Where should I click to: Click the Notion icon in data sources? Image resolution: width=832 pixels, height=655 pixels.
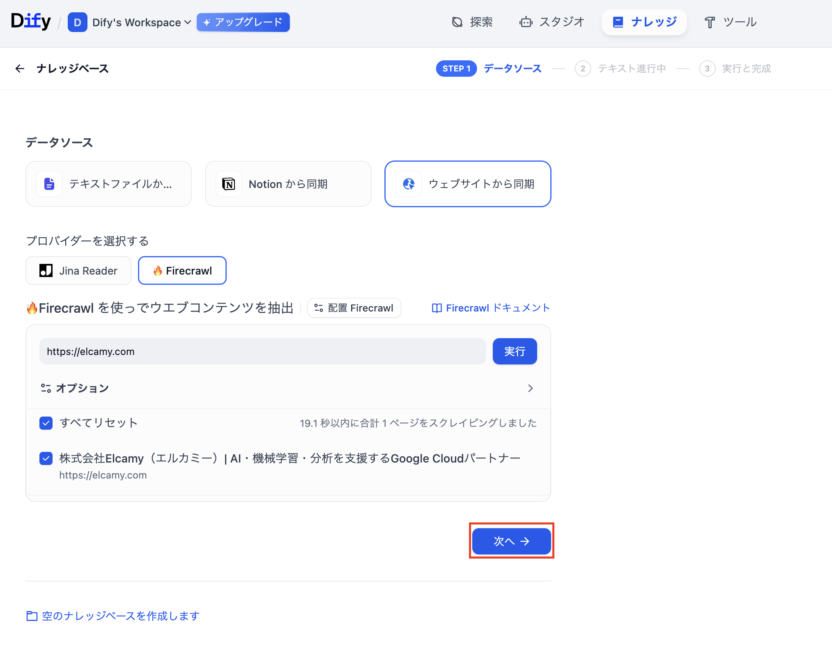pos(228,184)
